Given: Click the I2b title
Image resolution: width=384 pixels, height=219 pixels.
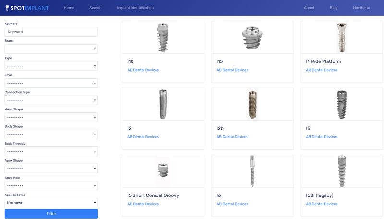Looking at the screenshot, I should [220, 128].
